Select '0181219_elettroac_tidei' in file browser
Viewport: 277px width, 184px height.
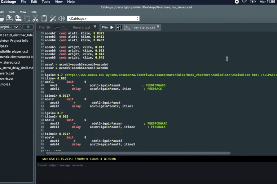[x=17, y=35]
